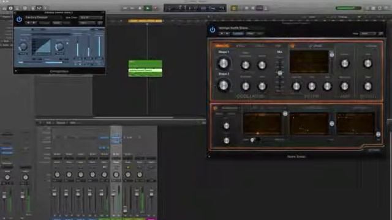The height and width of the screenshot is (220, 392).
Task: Open the Compressor Side Chain dropdown
Action: pos(91,18)
